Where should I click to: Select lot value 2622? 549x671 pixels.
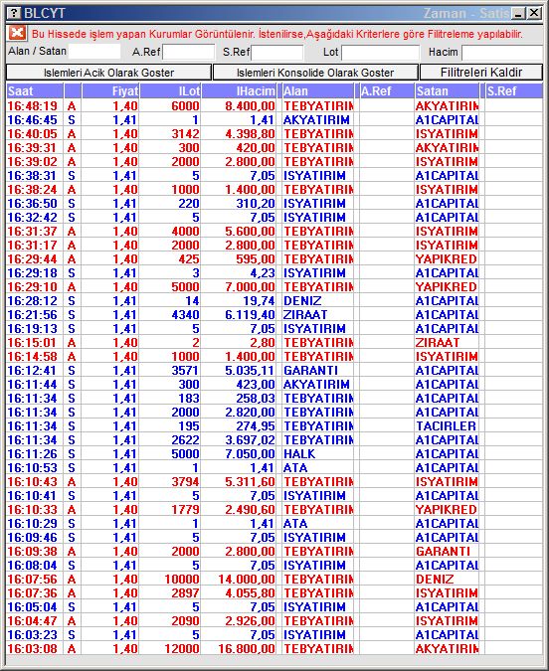pos(185,440)
